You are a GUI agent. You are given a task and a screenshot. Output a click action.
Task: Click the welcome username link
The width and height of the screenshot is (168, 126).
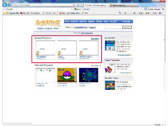click(81, 27)
